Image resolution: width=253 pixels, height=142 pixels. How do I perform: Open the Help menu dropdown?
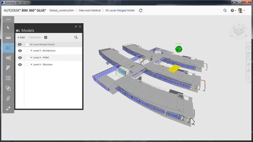pyautogui.click(x=233, y=11)
